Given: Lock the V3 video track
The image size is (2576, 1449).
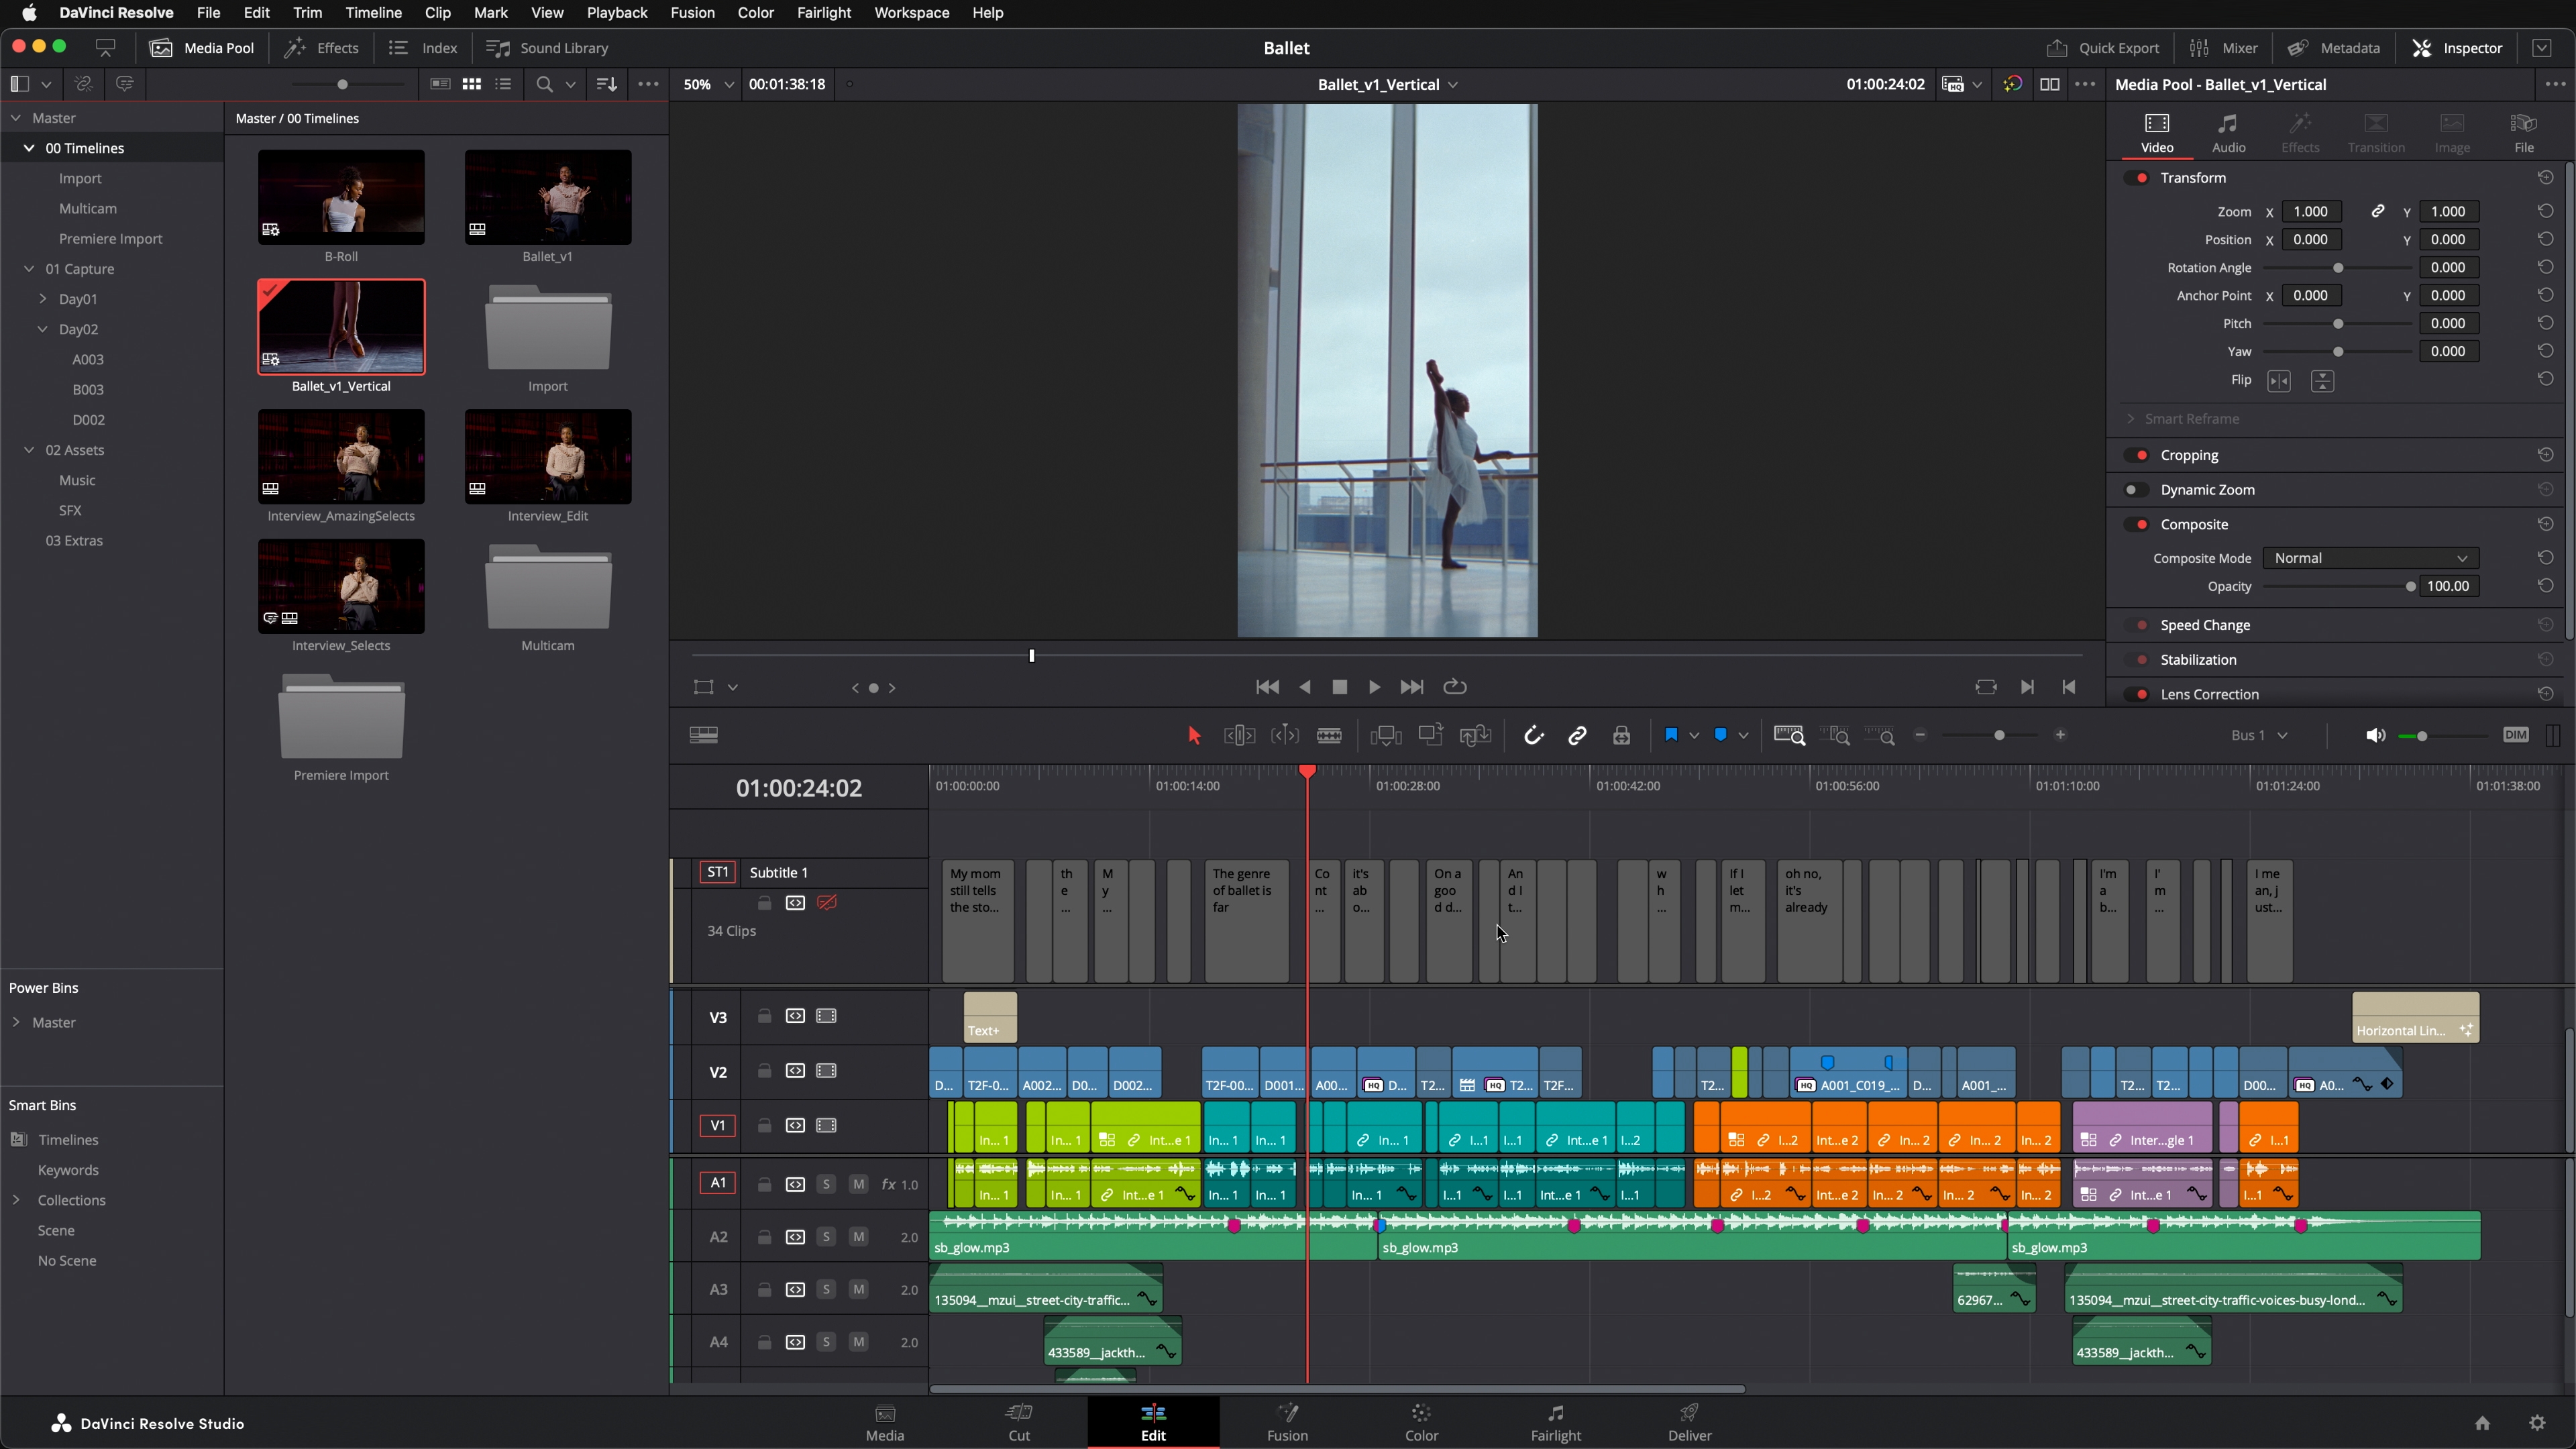Looking at the screenshot, I should click(764, 1016).
